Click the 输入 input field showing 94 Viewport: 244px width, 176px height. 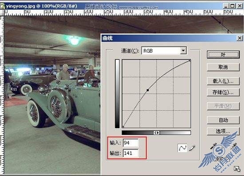130,143
